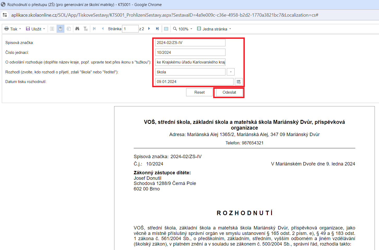Screen dimensions: 379x250
Task: Toggle full screen view icon
Action: pyautogui.click(x=166, y=29)
